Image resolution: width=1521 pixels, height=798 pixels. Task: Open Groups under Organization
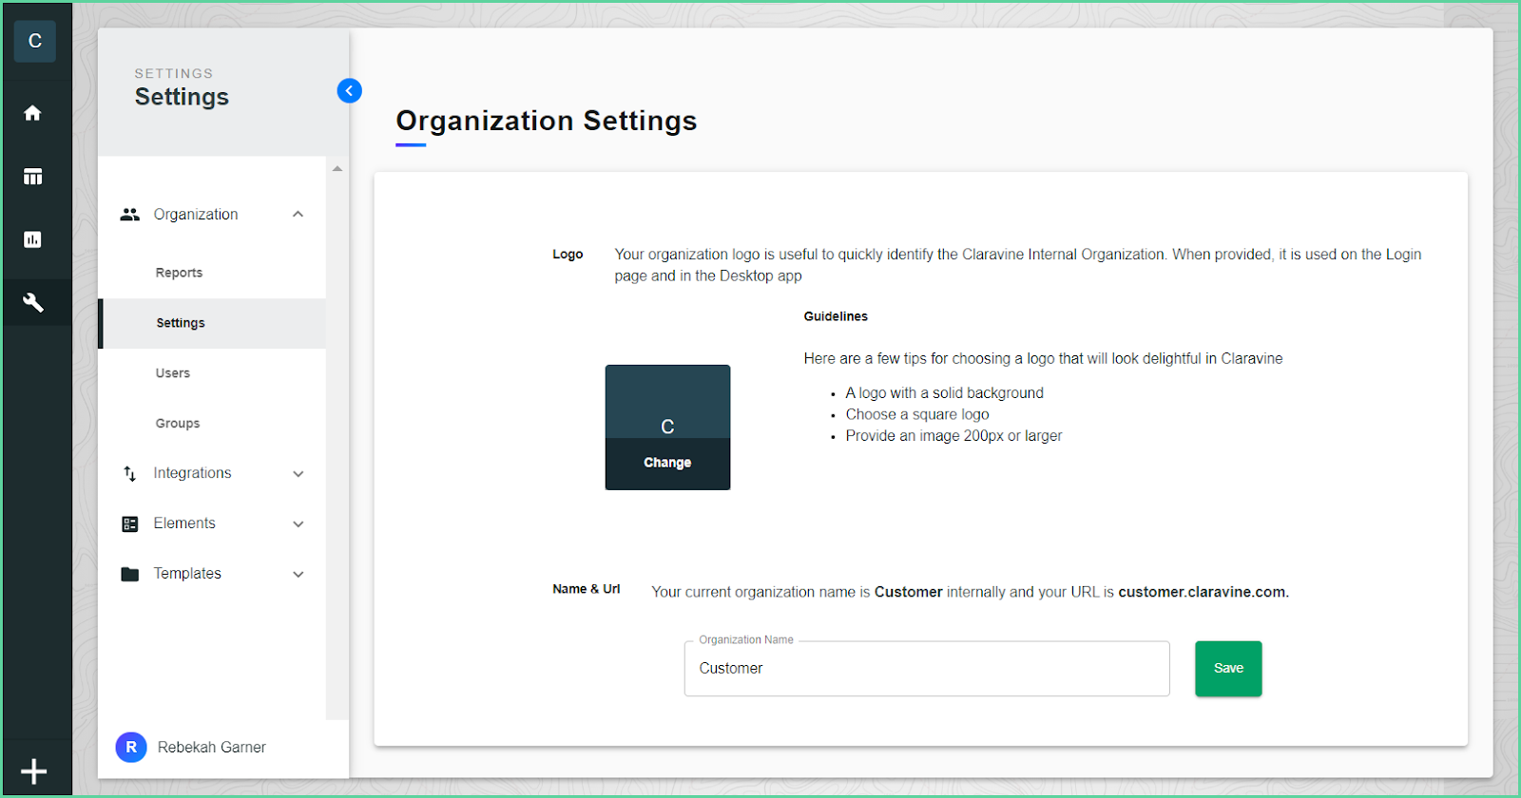(178, 424)
